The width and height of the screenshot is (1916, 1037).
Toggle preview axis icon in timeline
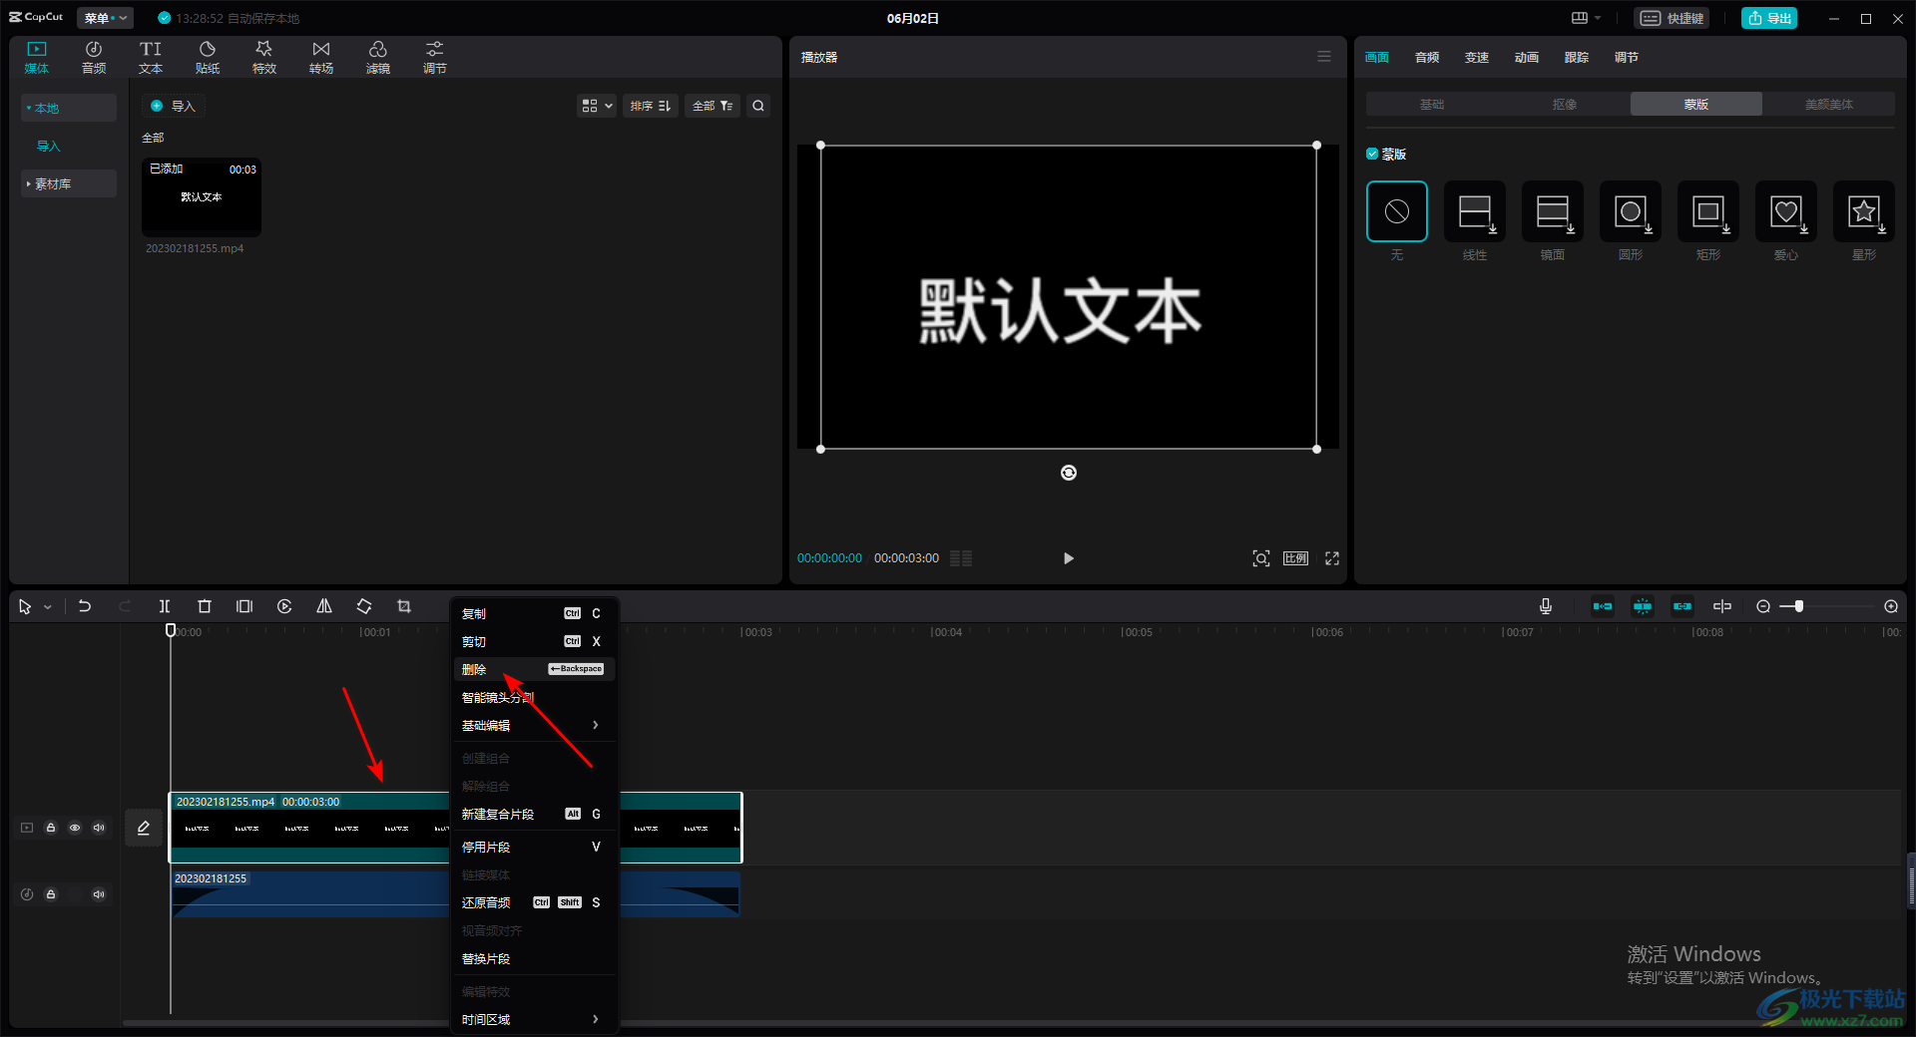point(1722,606)
